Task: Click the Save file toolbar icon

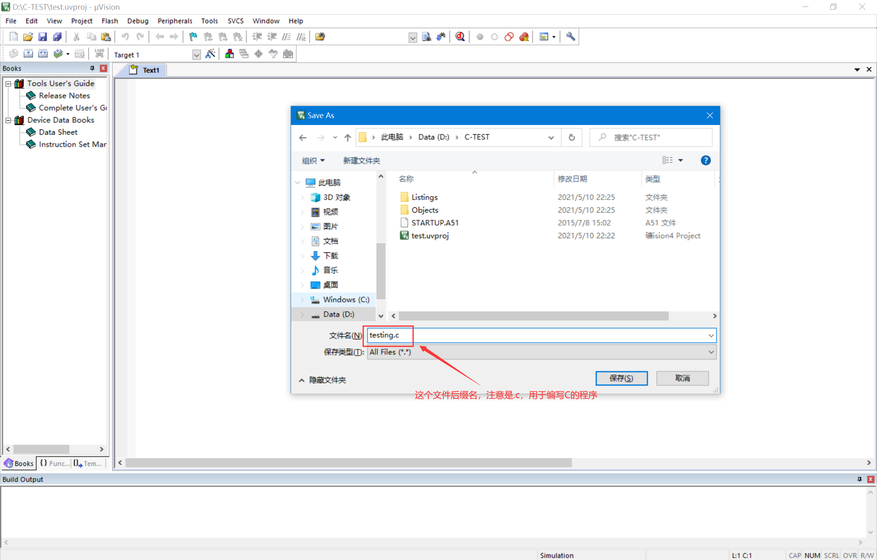Action: (x=43, y=37)
